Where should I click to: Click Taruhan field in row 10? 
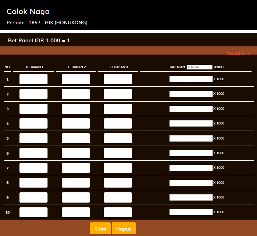tap(191, 212)
